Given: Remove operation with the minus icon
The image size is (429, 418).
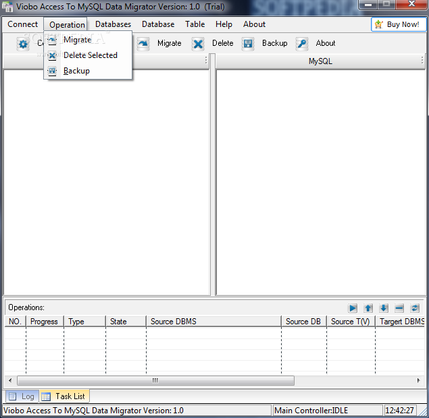Looking at the screenshot, I should (399, 308).
